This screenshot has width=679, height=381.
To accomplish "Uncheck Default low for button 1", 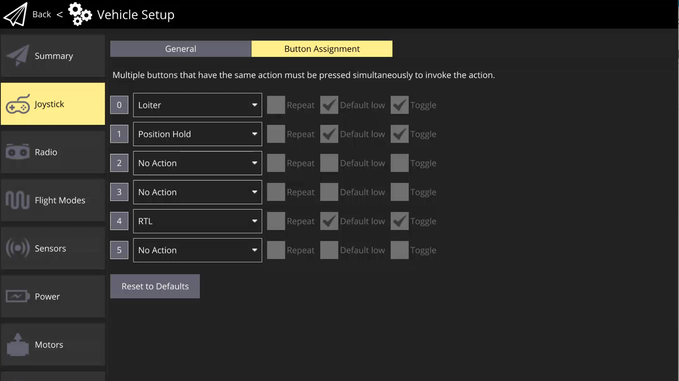I will pos(329,134).
